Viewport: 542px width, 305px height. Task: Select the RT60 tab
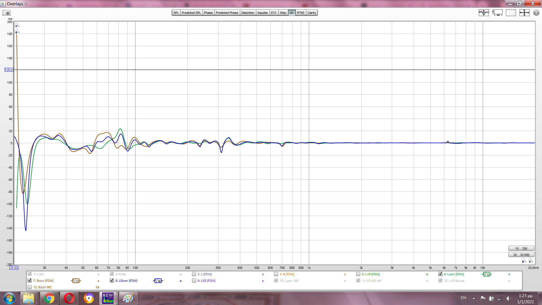300,13
